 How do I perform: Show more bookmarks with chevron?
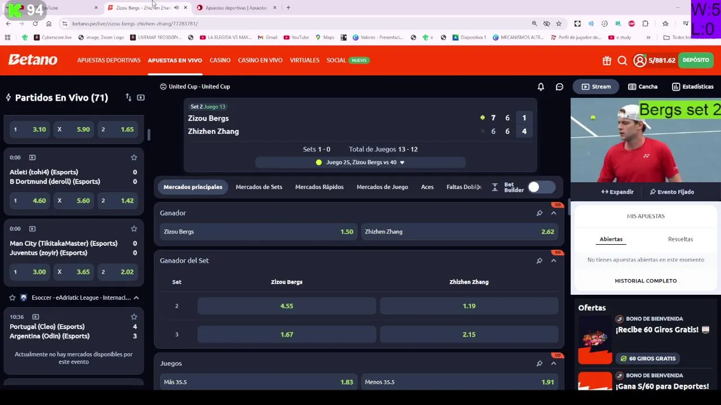coord(648,38)
